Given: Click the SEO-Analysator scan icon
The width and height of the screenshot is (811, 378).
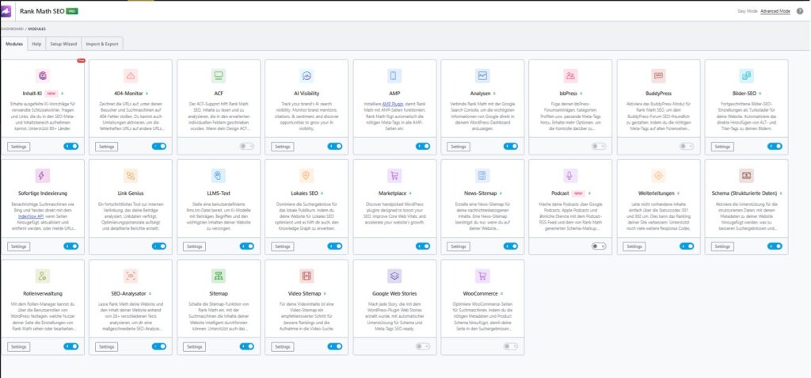Looking at the screenshot, I should 131,276.
